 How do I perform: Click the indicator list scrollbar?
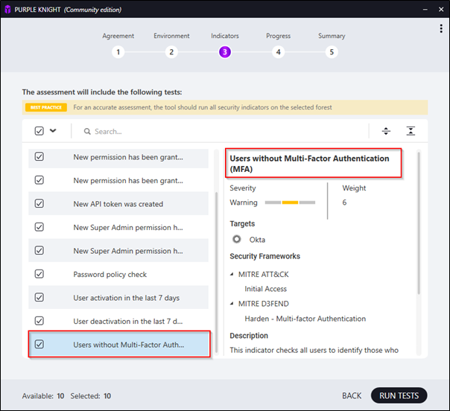pyautogui.click(x=216, y=273)
